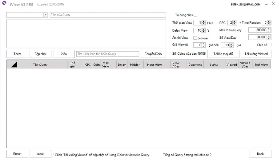Minimize the iView window
This screenshot has height=163, width=277.
coord(266,4)
